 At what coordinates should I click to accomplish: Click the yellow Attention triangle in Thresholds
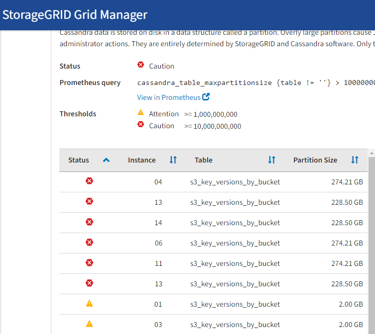[140, 113]
